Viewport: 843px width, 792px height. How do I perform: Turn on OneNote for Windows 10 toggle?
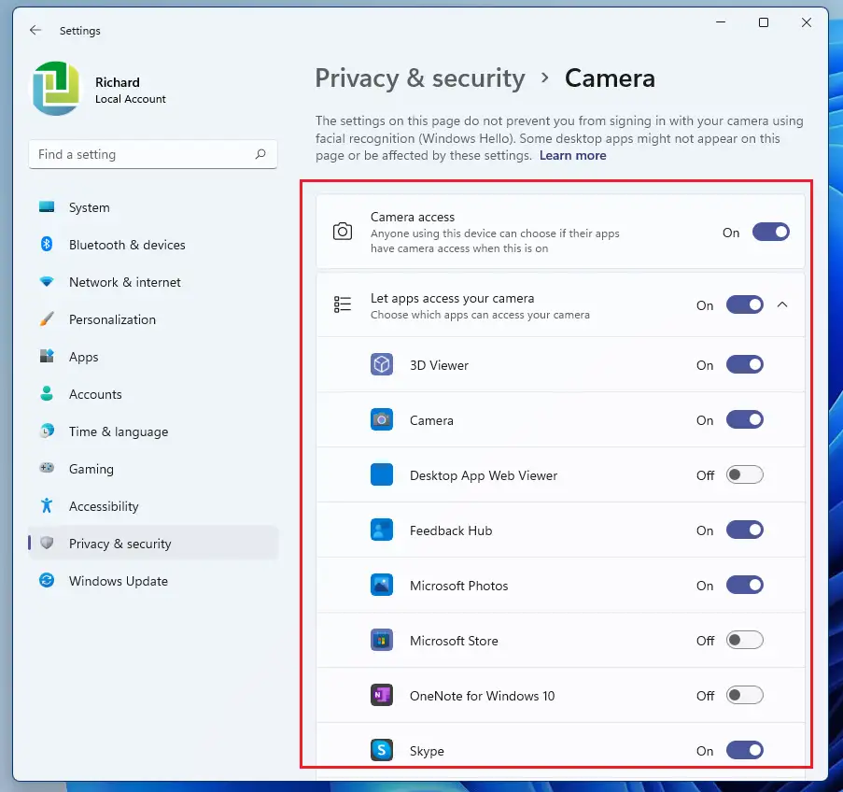(x=745, y=695)
